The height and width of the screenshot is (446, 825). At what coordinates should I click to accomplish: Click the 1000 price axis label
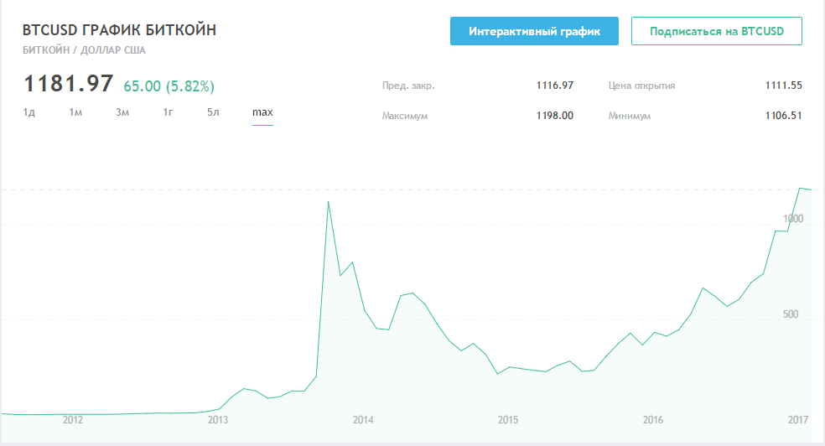(793, 219)
